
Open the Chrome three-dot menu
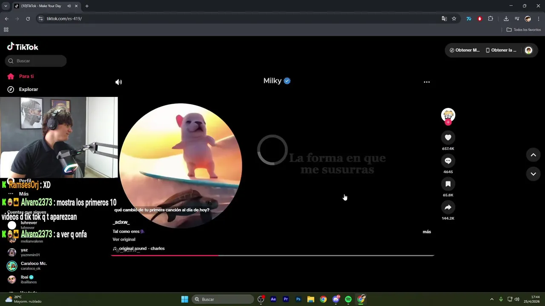539,19
